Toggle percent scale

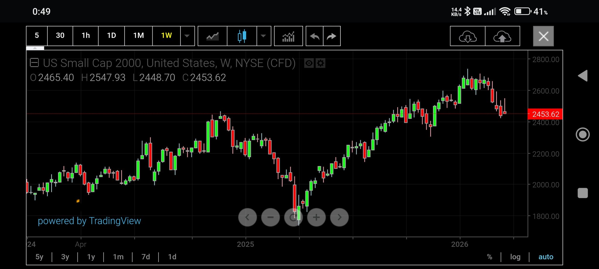tap(490, 257)
